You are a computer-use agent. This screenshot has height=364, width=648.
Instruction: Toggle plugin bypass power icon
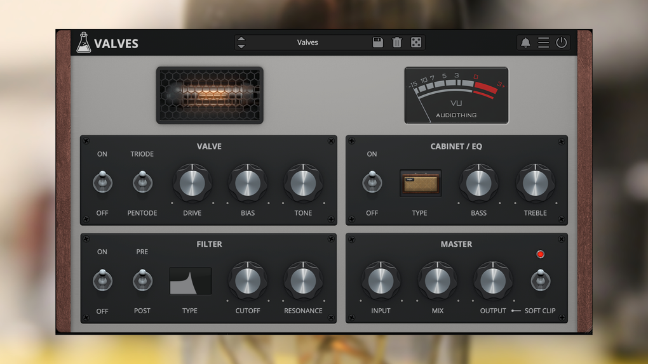(x=561, y=42)
